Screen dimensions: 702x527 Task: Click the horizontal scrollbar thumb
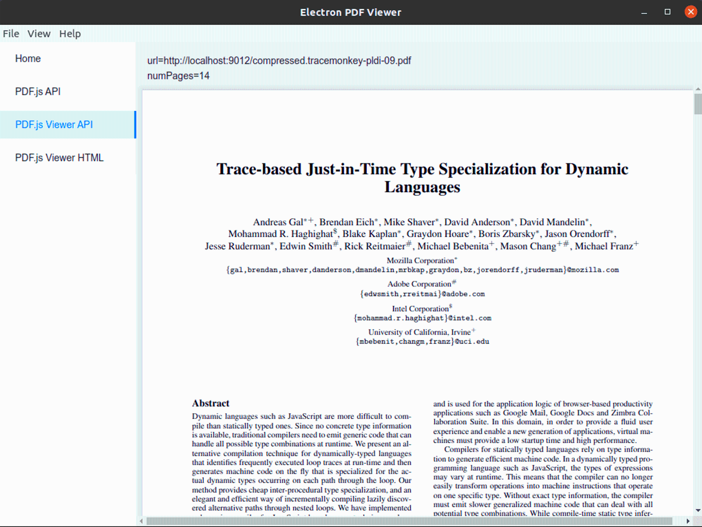(x=409, y=521)
